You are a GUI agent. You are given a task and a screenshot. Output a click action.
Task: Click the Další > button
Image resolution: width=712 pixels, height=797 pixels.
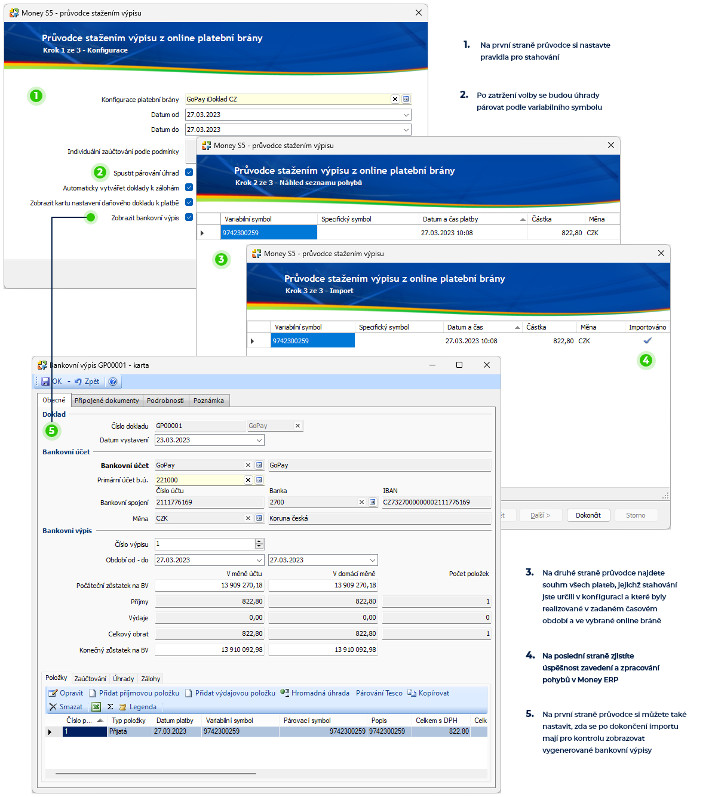541,515
